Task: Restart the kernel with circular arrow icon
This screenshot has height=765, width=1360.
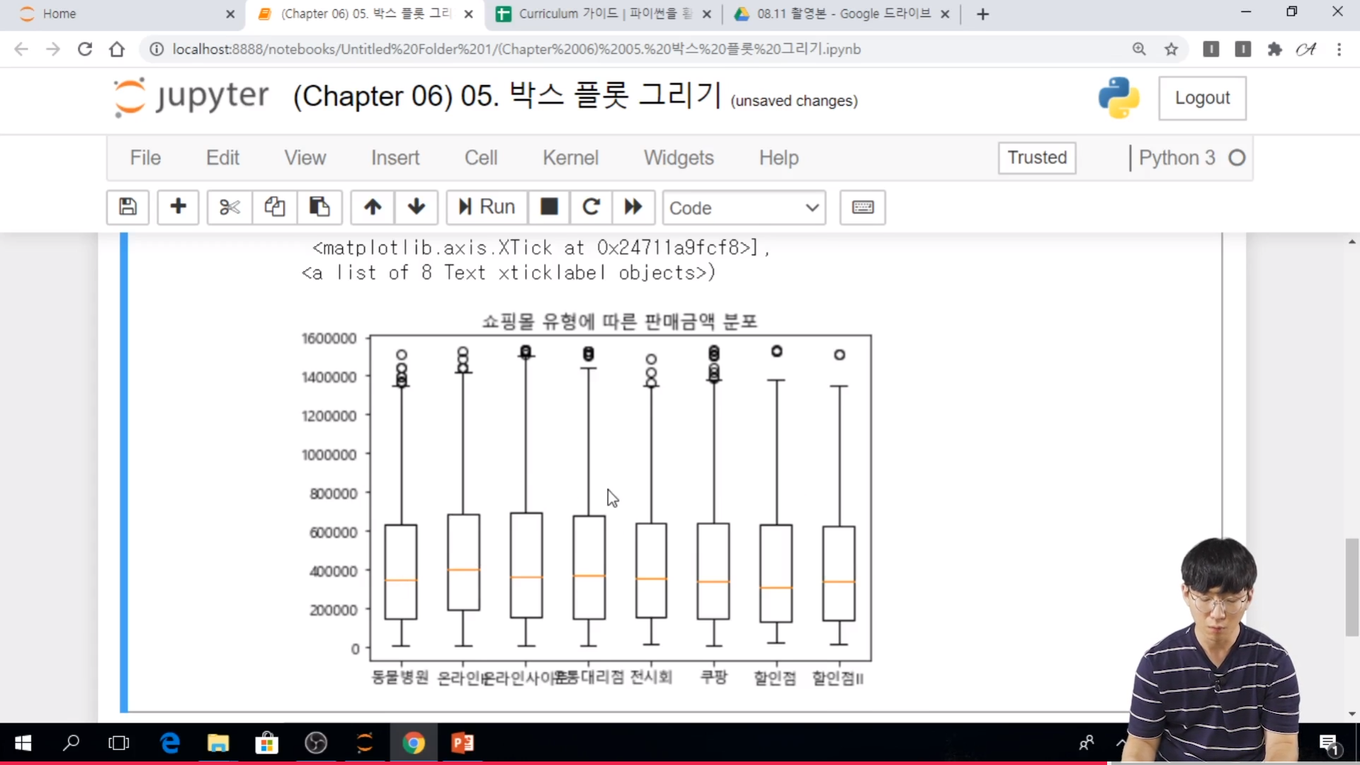Action: click(591, 207)
